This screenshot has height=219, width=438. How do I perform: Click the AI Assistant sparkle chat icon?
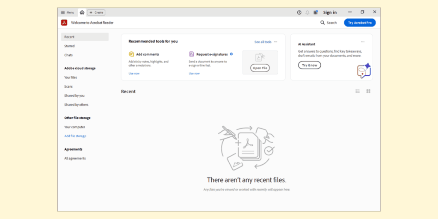(x=364, y=71)
